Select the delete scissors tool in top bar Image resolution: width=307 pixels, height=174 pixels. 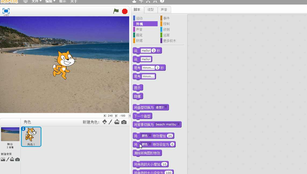click(141, 1)
